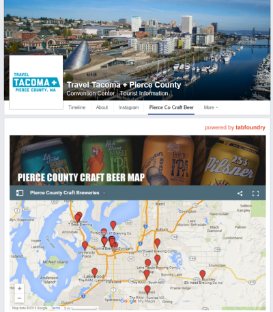Click The RAM - Sunrise Village pin

click(x=147, y=290)
